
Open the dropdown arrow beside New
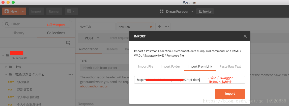tap(23, 11)
